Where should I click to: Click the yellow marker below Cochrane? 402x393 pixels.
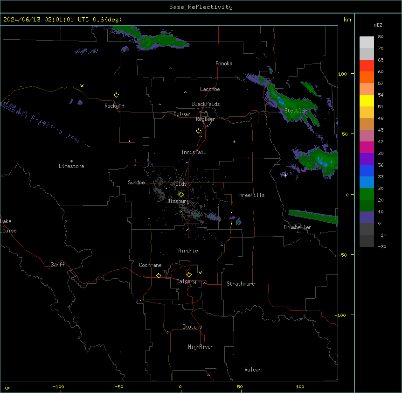pos(159,275)
